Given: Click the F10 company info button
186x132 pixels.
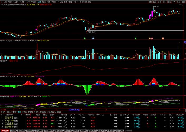Looking at the screenshot, I should (x=174, y=2).
